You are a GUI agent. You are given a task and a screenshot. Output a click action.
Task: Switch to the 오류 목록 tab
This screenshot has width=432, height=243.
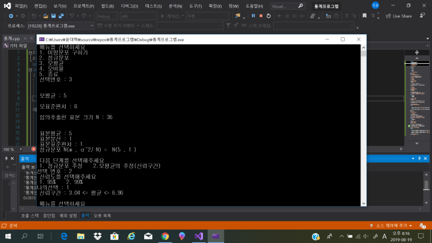click(x=102, y=216)
